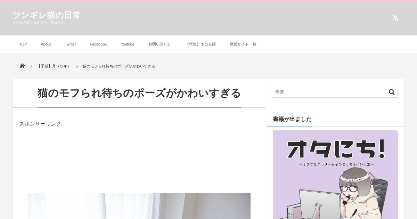Screen dimensions: 417x219
Task: Open the 運営サイト一覧 menu item
Action: [x=243, y=44]
